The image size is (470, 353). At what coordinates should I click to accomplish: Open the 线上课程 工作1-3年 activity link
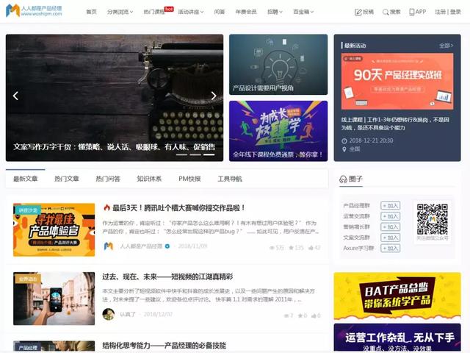coord(395,124)
